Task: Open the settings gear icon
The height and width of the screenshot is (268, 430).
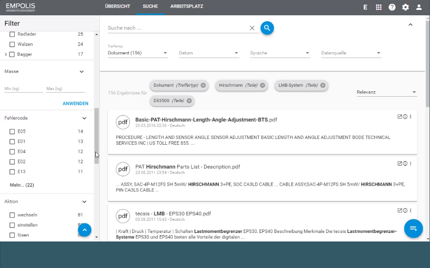Action: tap(406, 7)
